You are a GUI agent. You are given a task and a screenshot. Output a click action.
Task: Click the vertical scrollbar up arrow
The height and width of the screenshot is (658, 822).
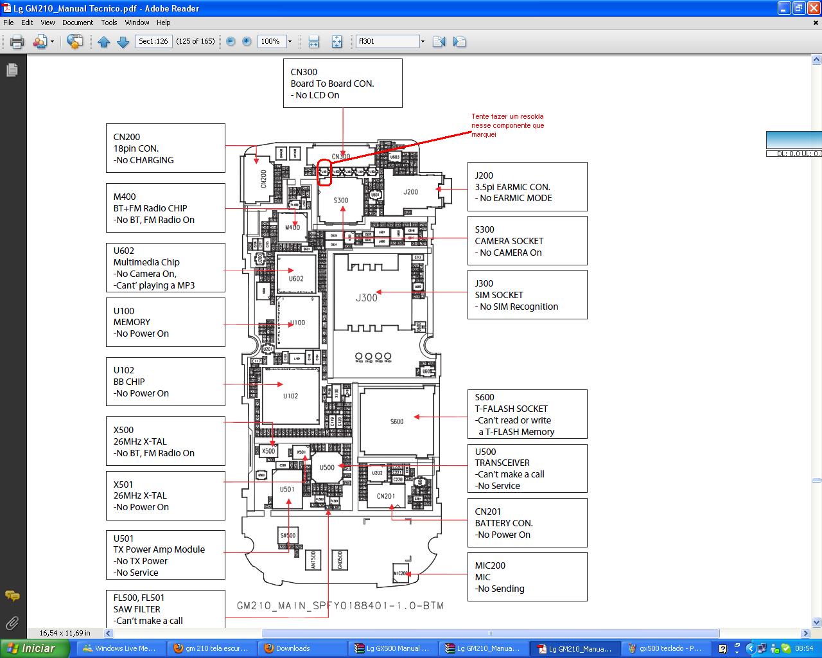pyautogui.click(x=816, y=60)
